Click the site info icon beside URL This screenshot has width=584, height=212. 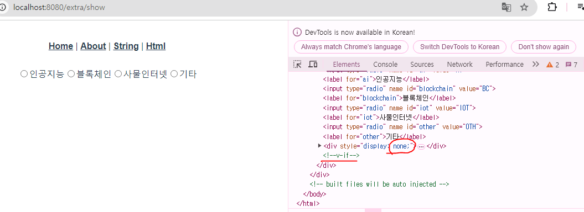(3, 7)
